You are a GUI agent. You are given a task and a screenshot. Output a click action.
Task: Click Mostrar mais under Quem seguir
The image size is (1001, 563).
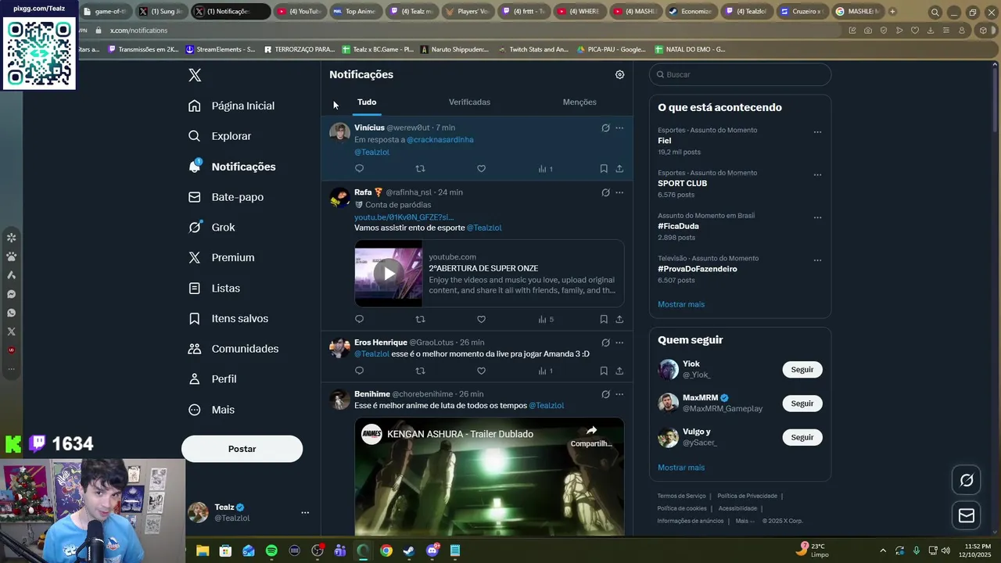(681, 468)
